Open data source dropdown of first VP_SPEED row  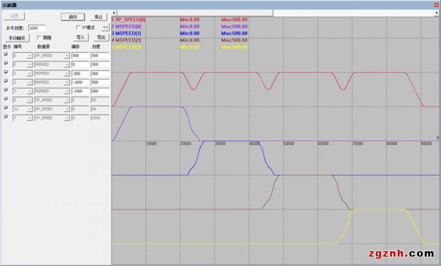67,56
